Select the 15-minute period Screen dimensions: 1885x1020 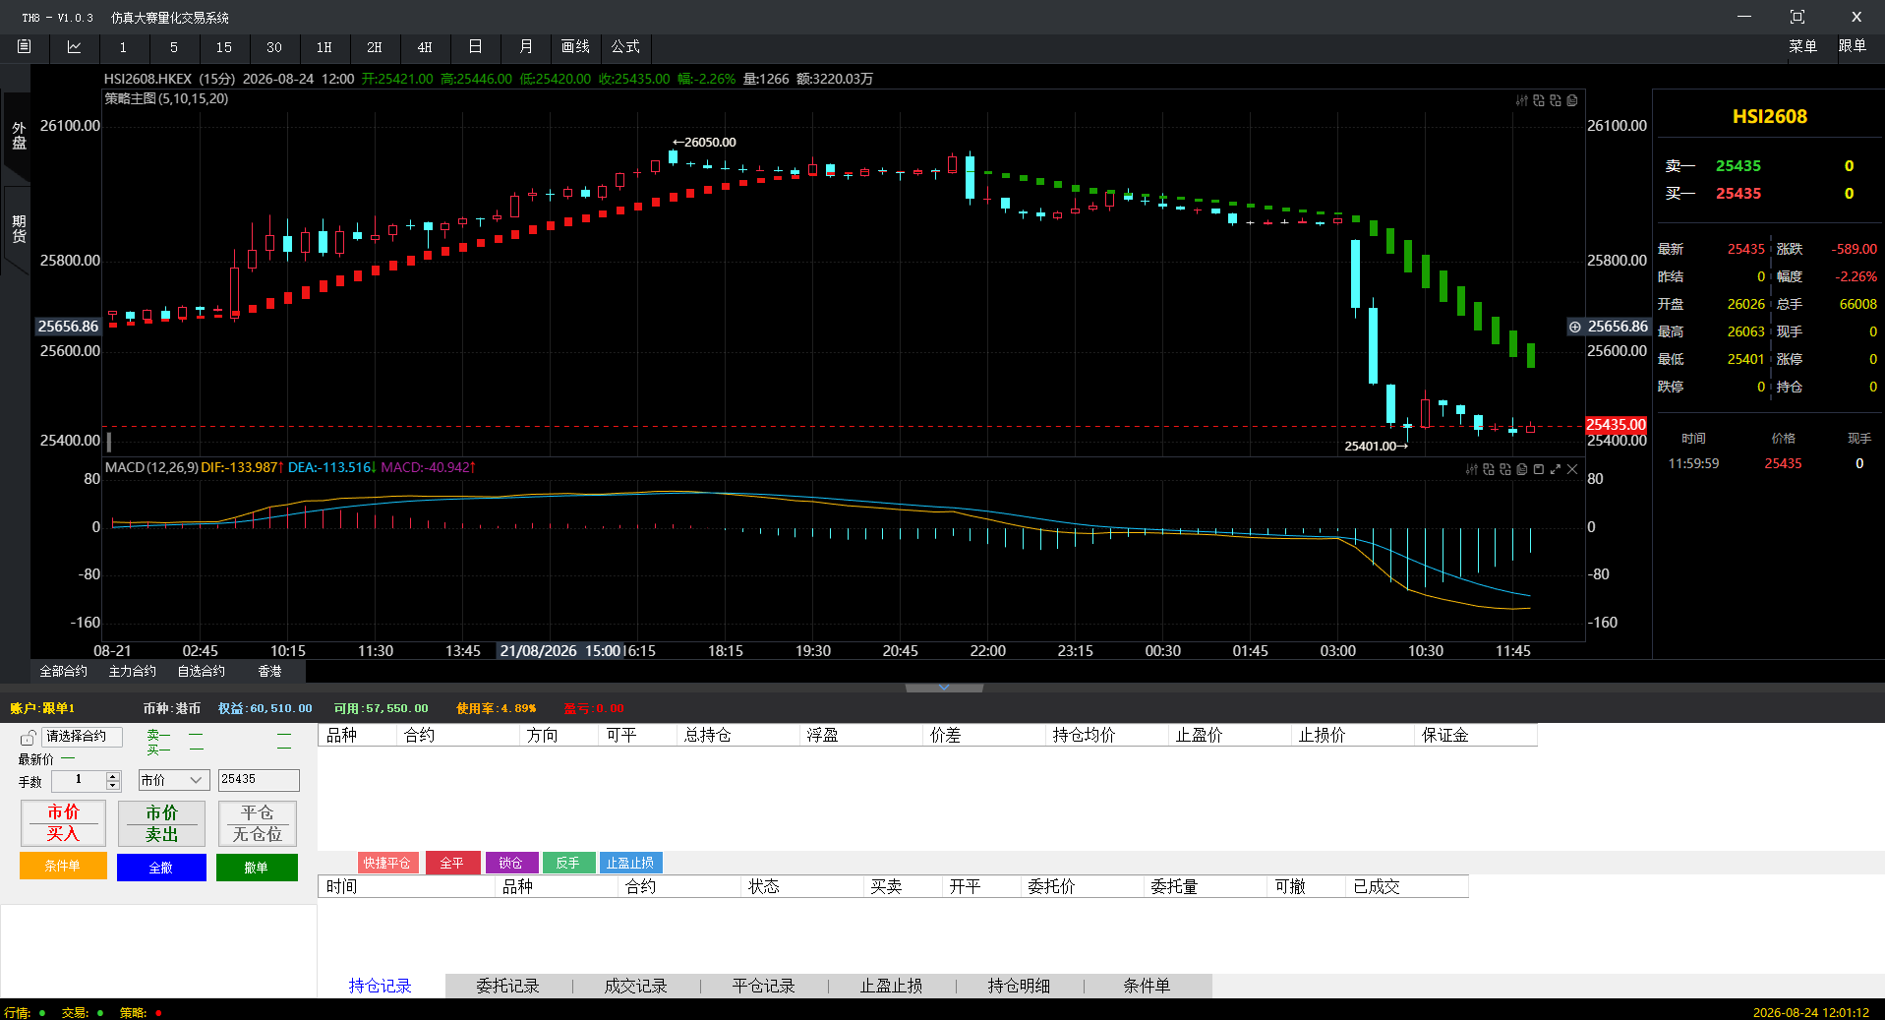224,47
